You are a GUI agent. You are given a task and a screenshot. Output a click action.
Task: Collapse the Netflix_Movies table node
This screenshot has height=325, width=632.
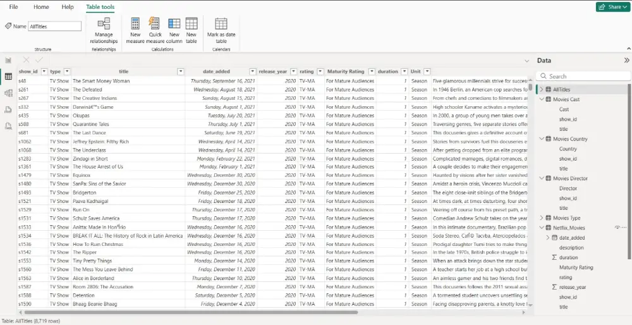pyautogui.click(x=542, y=228)
